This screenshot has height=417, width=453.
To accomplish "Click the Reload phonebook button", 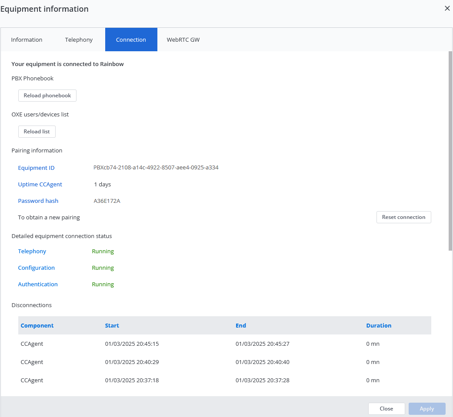I will 47,96.
